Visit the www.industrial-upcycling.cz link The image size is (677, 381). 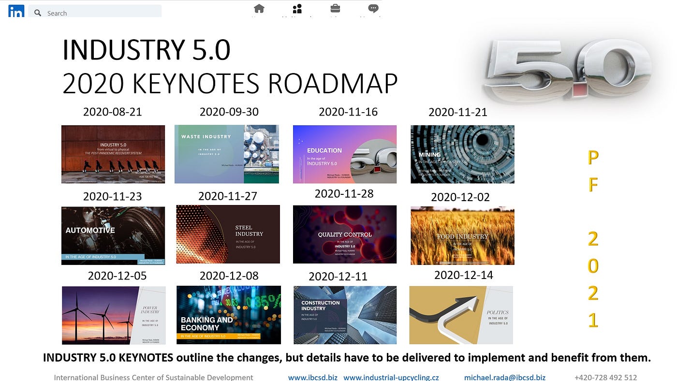click(391, 377)
